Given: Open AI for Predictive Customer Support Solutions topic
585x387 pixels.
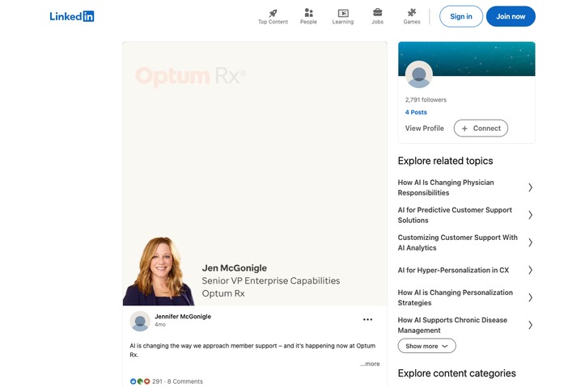Looking at the screenshot, I should (455, 215).
